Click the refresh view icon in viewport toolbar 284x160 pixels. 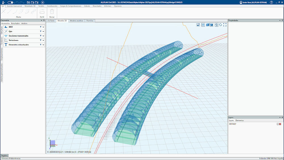(220, 25)
